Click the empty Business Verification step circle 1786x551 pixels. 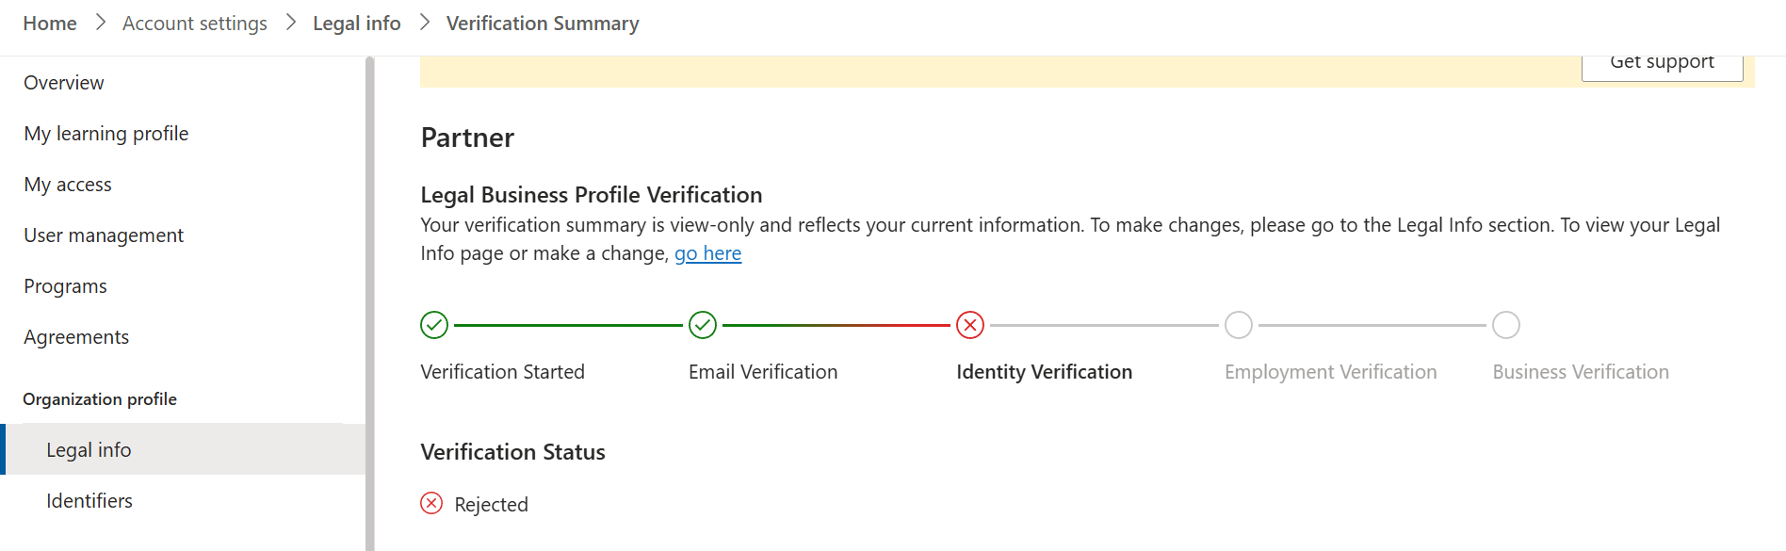tap(1506, 325)
